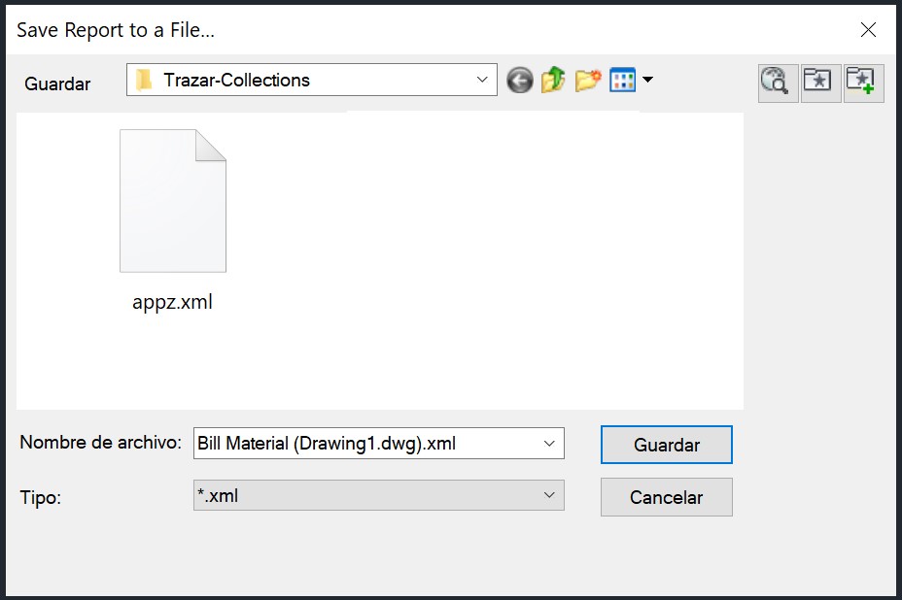Viewport: 902px width, 600px height.
Task: Go up one folder level
Action: pos(553,81)
